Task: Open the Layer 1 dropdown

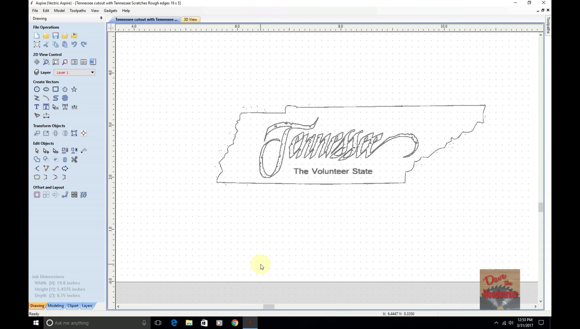Action: (92, 72)
